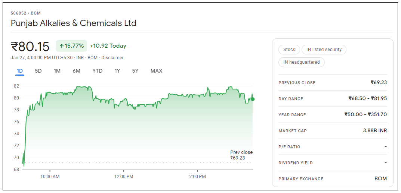Click the 68 price axis label
Screen dimensions: 401x193
[x=16, y=170]
